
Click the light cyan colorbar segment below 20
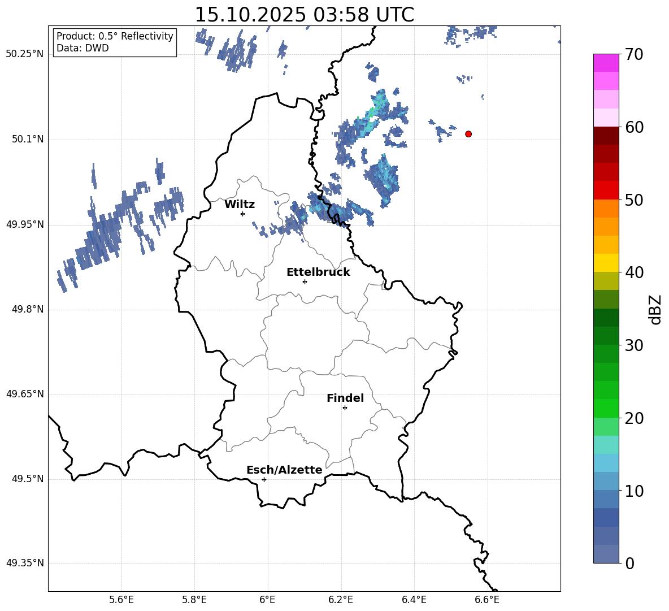[606, 445]
